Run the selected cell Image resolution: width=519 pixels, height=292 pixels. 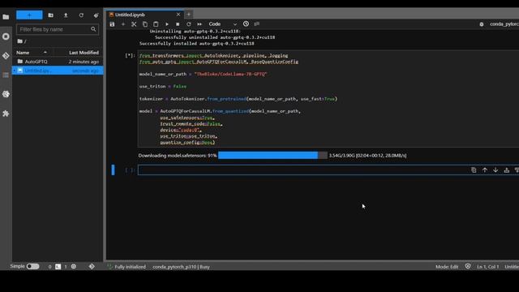coord(167,24)
